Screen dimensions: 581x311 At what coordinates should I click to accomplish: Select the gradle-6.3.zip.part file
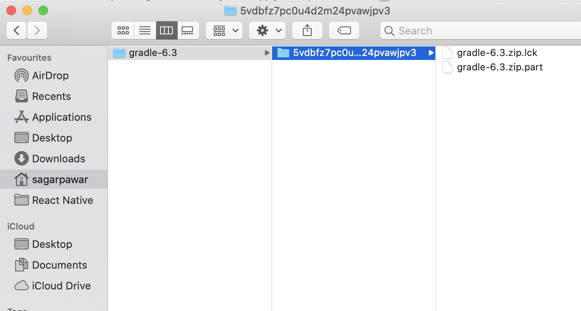pyautogui.click(x=499, y=67)
